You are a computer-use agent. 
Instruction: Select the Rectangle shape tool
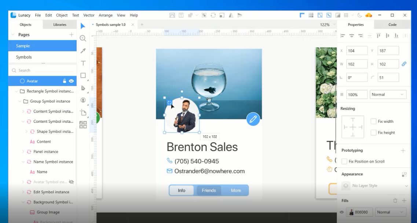(x=83, y=75)
